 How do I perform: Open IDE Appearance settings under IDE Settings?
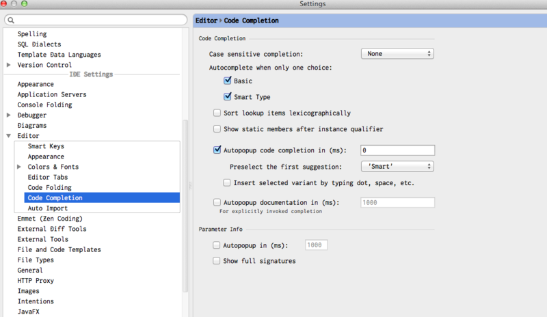(x=36, y=84)
